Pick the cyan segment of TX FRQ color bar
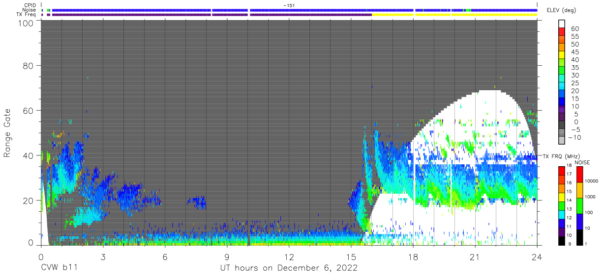 [562, 214]
